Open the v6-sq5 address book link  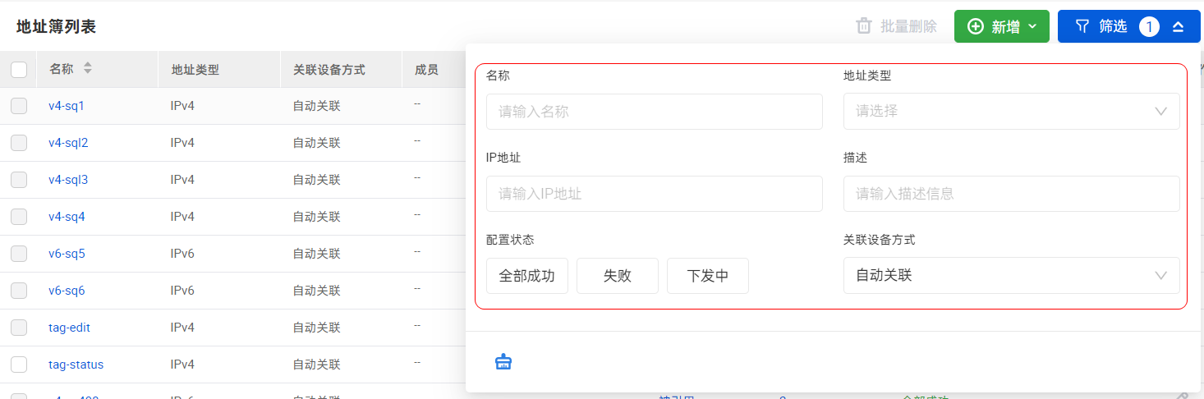67,254
